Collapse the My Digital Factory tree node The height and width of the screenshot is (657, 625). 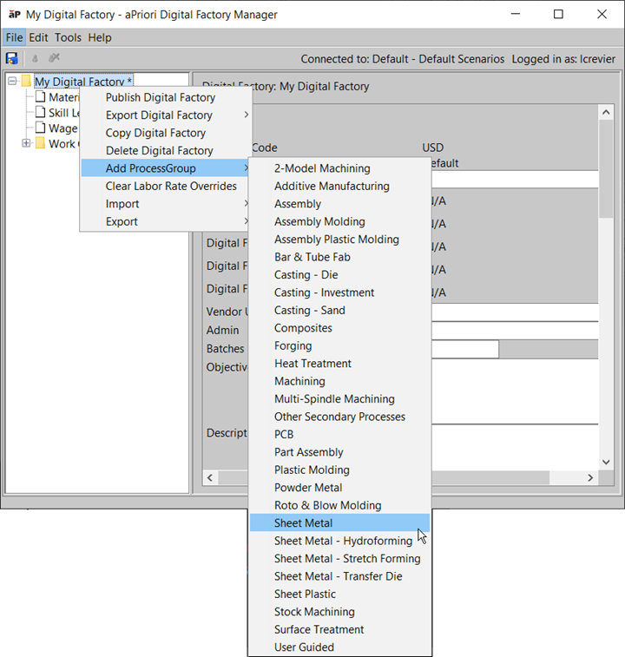(x=12, y=81)
